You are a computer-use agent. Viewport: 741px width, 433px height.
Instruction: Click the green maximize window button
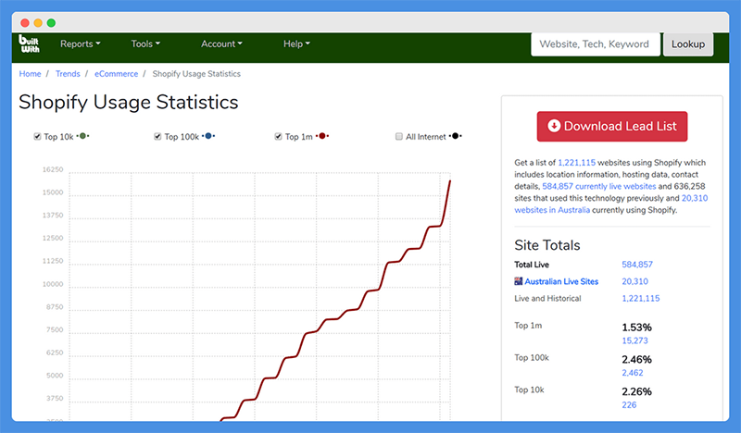[x=51, y=22]
